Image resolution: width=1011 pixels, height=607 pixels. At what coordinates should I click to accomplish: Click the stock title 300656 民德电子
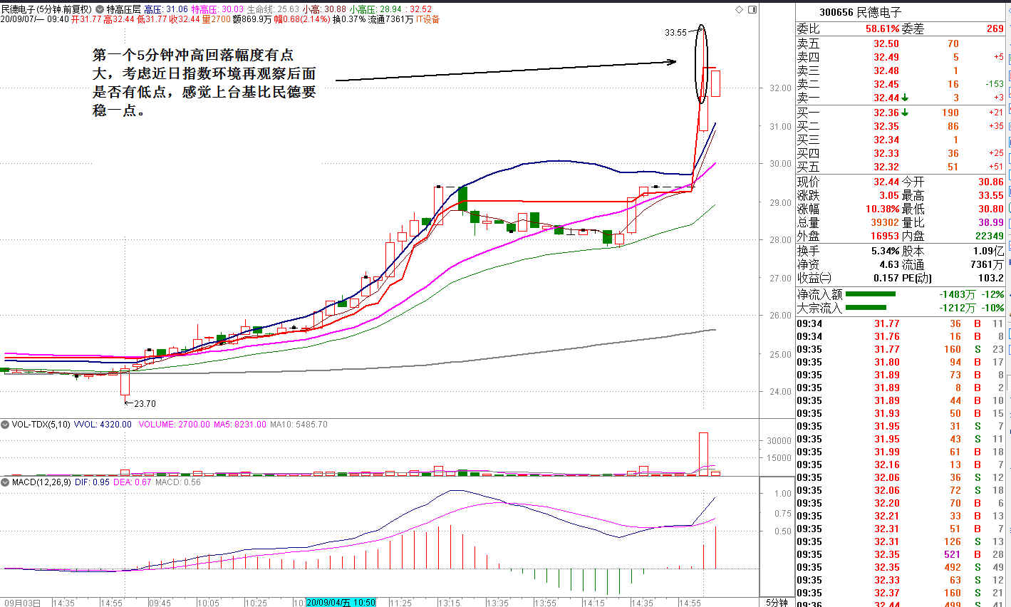(x=860, y=12)
